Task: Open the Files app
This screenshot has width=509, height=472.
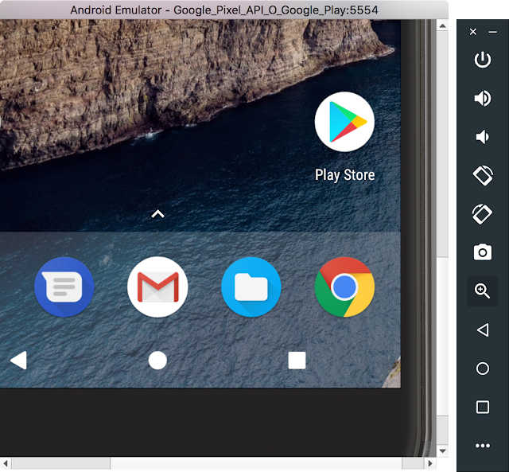Action: (x=251, y=287)
